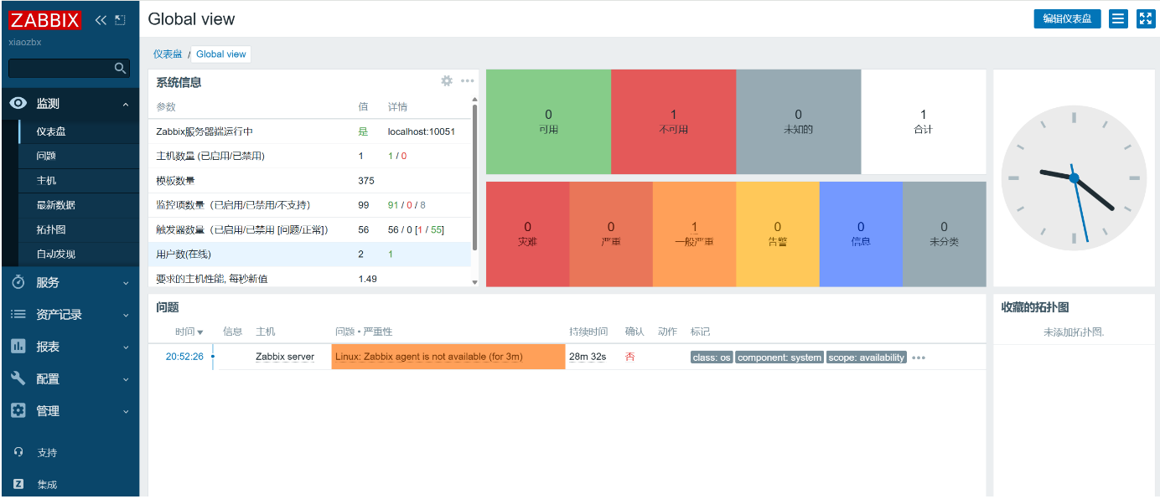Click the 28m 32s duration link
Image resolution: width=1160 pixels, height=499 pixels.
[588, 357]
